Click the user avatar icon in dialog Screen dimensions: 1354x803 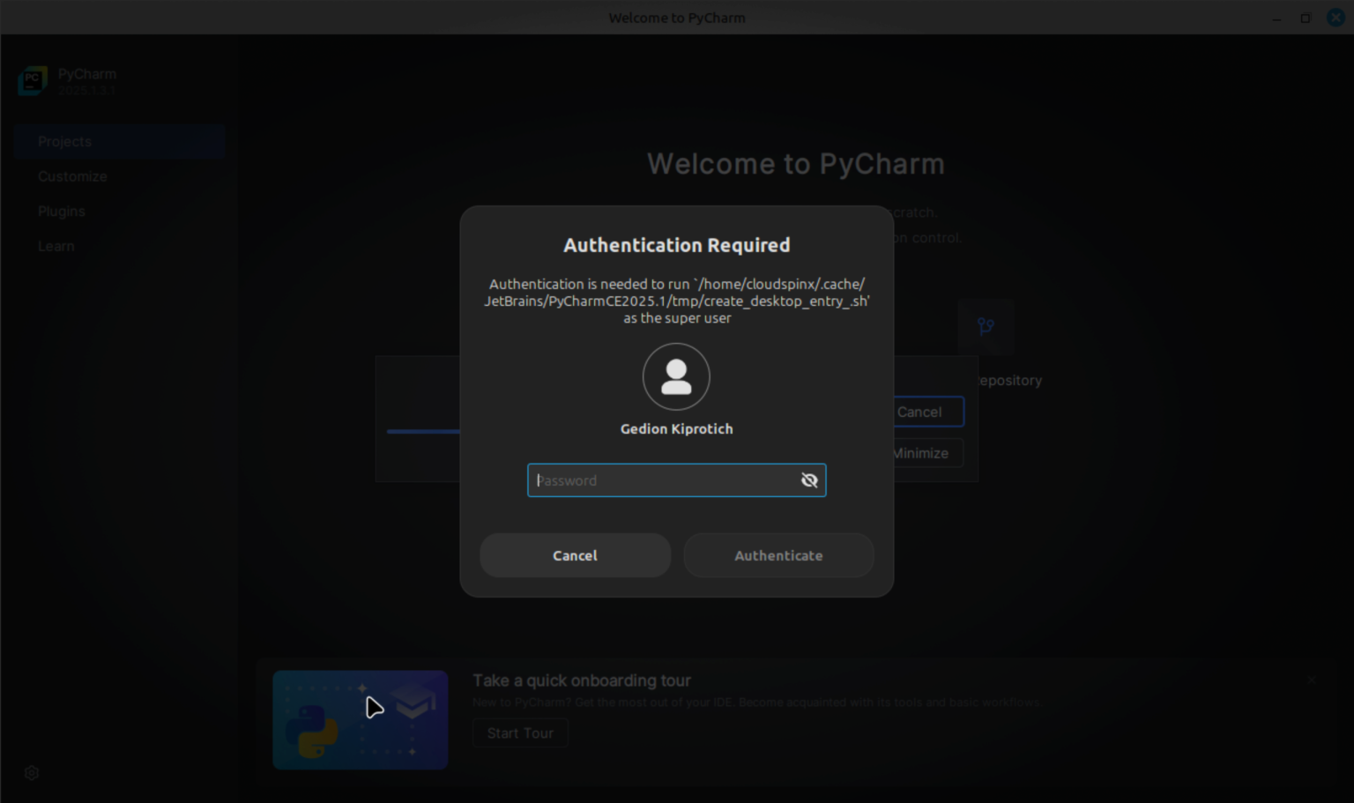676,376
